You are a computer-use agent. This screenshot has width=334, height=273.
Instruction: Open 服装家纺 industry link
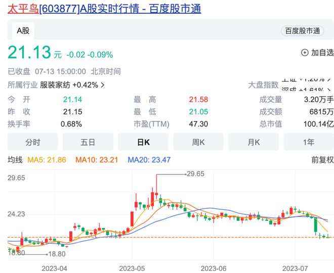pyautogui.click(x=55, y=85)
